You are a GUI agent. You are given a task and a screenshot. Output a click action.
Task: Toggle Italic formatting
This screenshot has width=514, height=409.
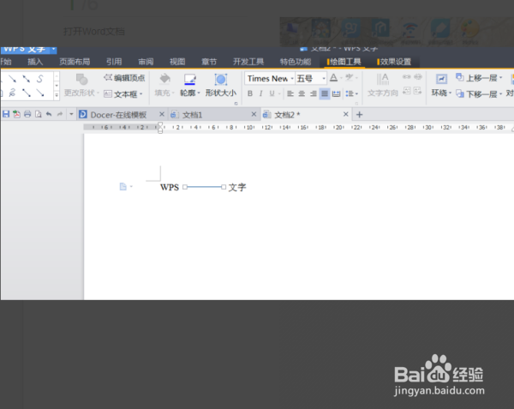click(x=261, y=93)
